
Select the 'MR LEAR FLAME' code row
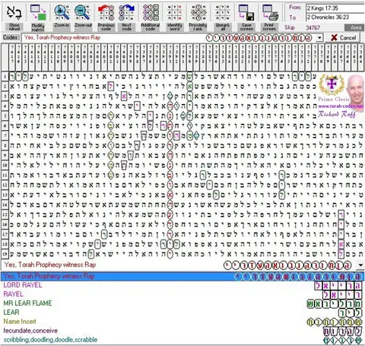click(x=182, y=303)
